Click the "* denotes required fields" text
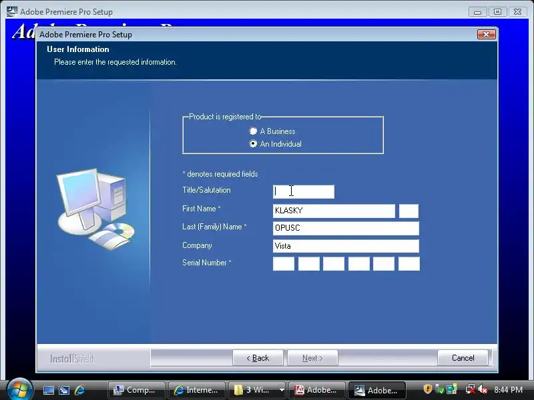This screenshot has height=400, width=534. tap(220, 174)
